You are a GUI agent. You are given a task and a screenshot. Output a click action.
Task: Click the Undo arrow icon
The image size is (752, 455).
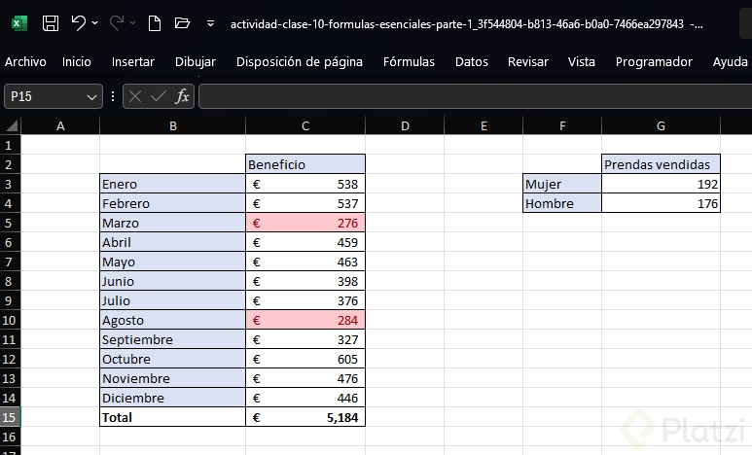pyautogui.click(x=78, y=22)
